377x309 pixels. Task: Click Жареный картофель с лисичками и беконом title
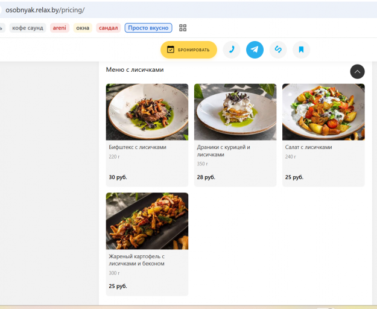click(136, 260)
